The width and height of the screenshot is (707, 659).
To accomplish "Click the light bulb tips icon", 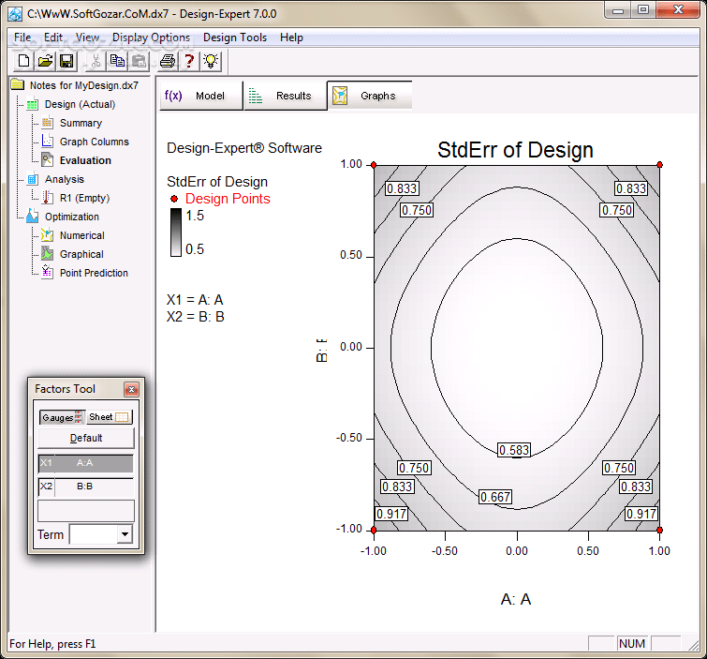I will click(x=211, y=61).
